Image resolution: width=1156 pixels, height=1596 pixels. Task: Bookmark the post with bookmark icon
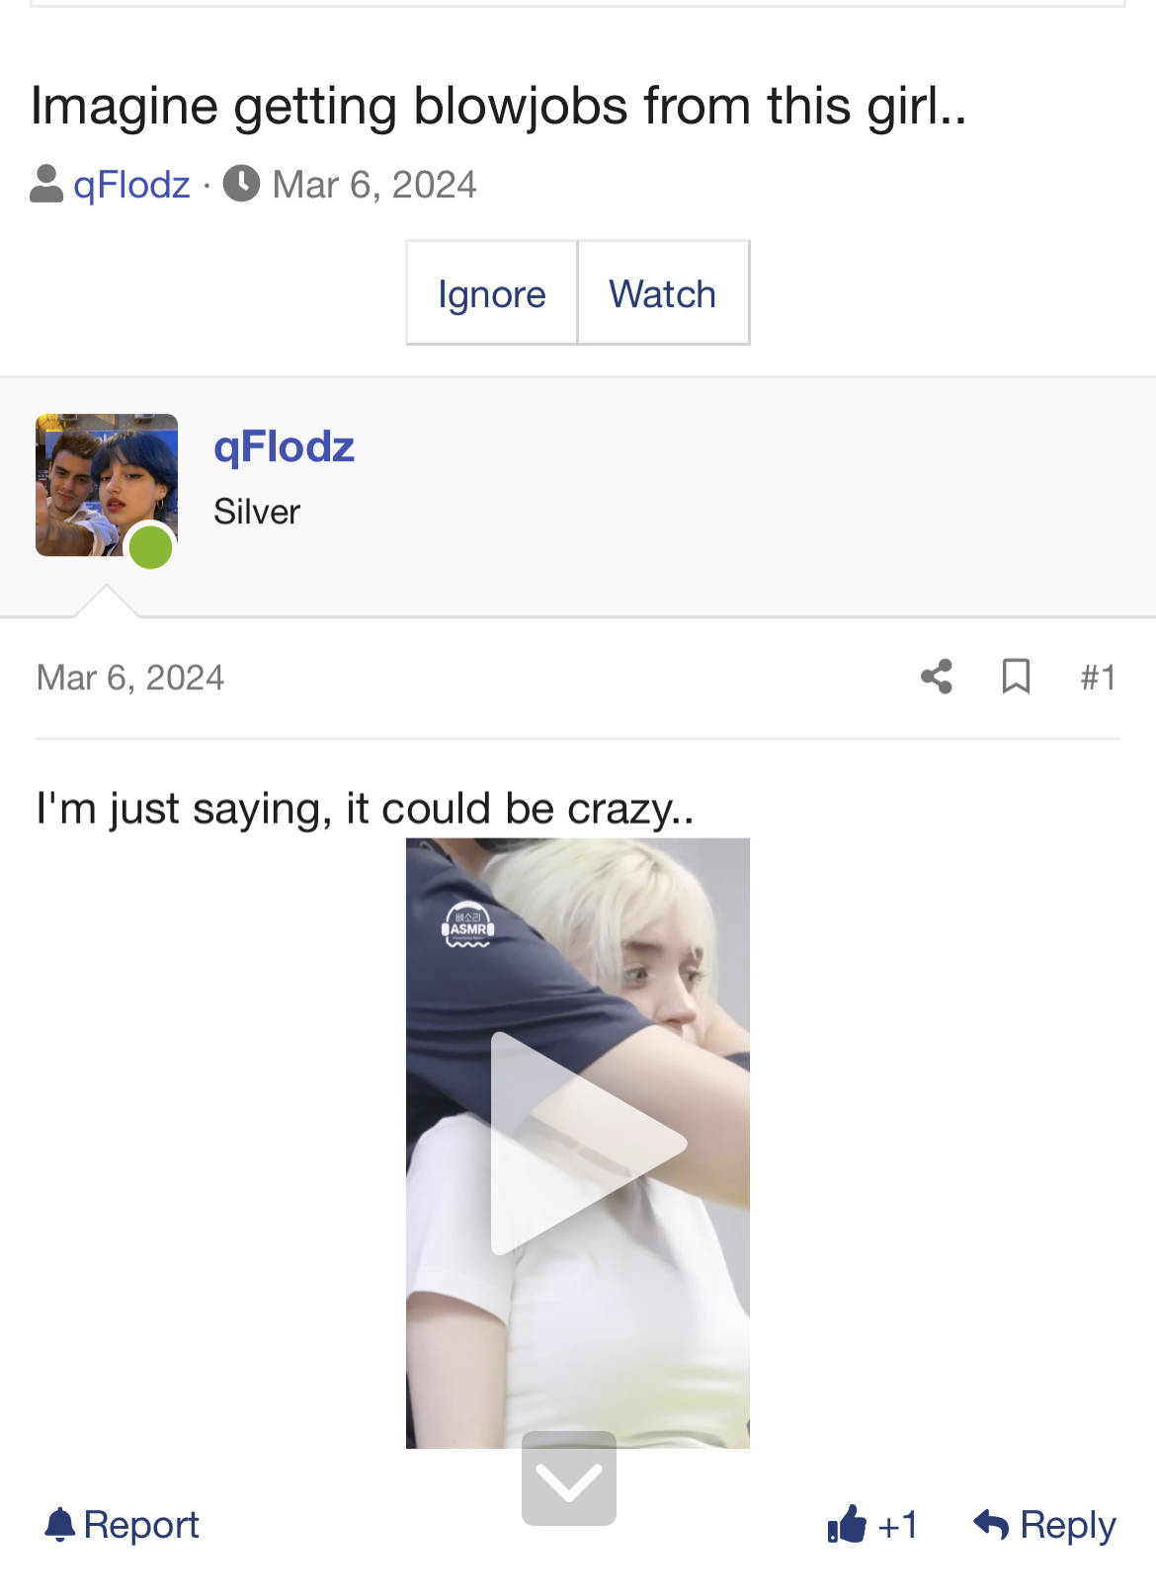[x=1016, y=677]
